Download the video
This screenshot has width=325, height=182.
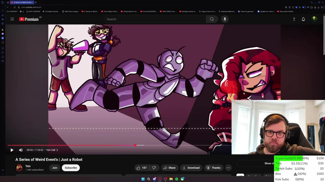191,168
